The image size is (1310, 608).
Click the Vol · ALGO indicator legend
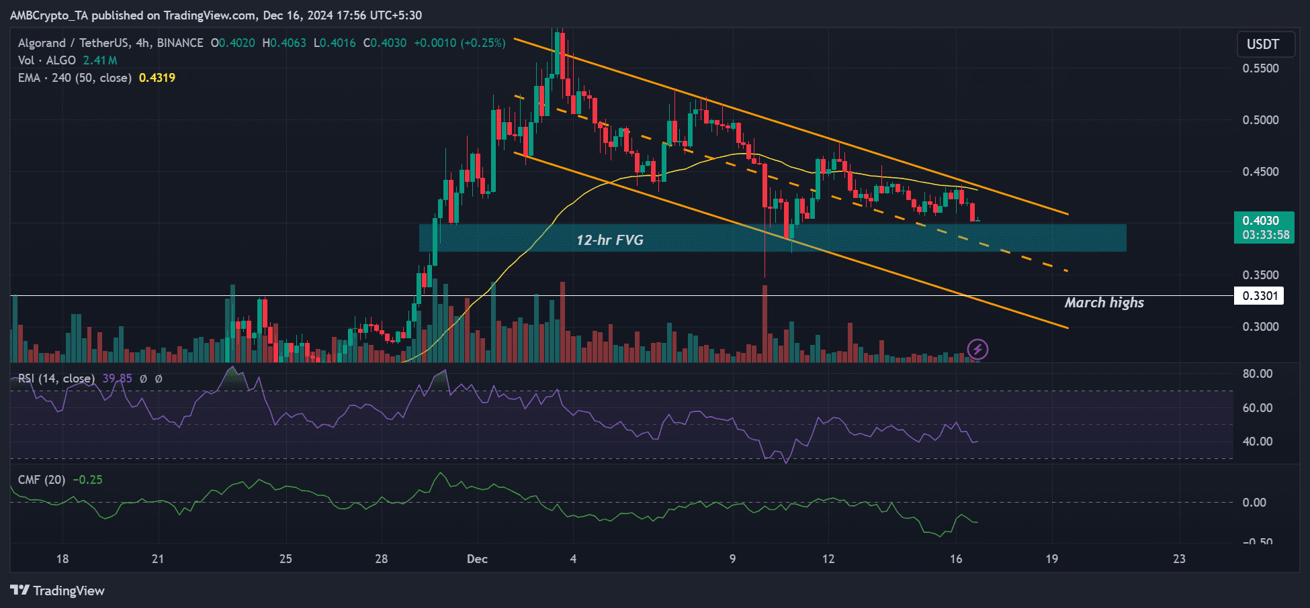46,60
